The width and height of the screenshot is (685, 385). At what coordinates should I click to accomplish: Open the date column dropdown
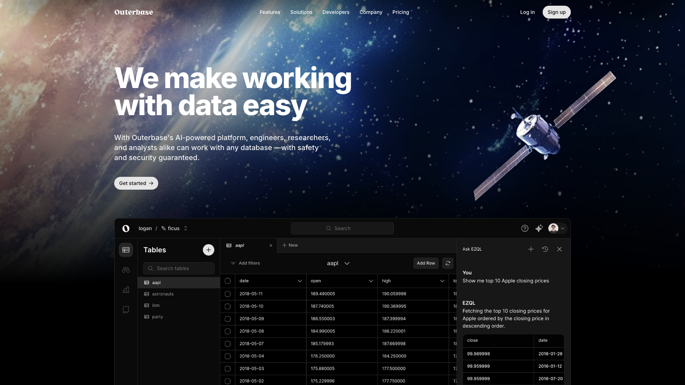[299, 281]
